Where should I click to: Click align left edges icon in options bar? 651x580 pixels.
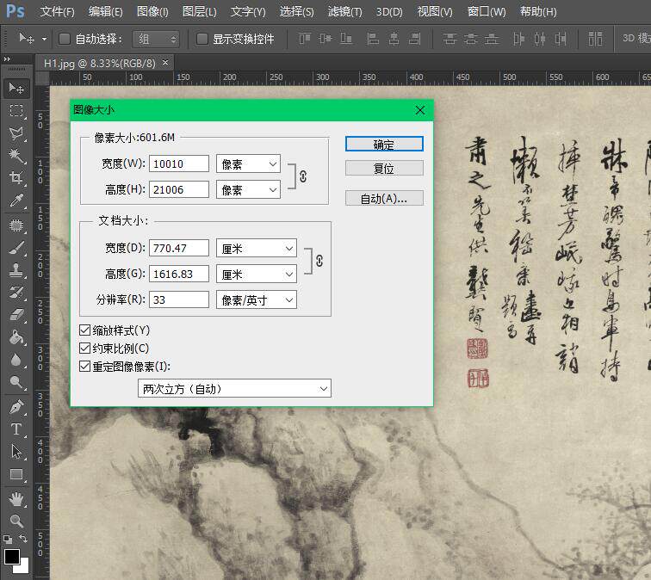pyautogui.click(x=373, y=39)
